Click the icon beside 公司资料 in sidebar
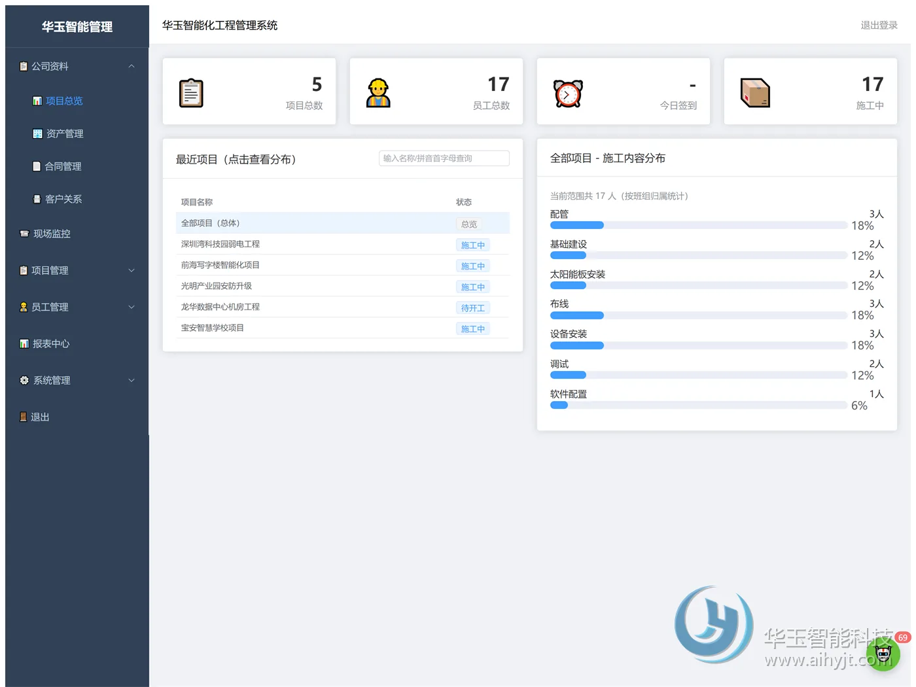The height and width of the screenshot is (687, 916). tap(24, 66)
